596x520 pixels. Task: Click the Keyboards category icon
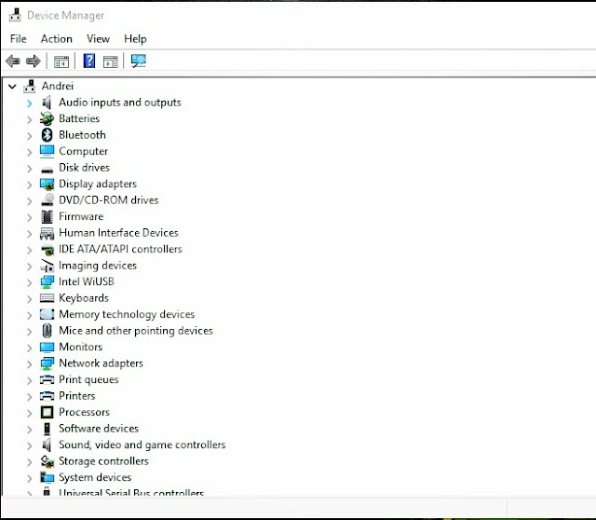click(47, 298)
